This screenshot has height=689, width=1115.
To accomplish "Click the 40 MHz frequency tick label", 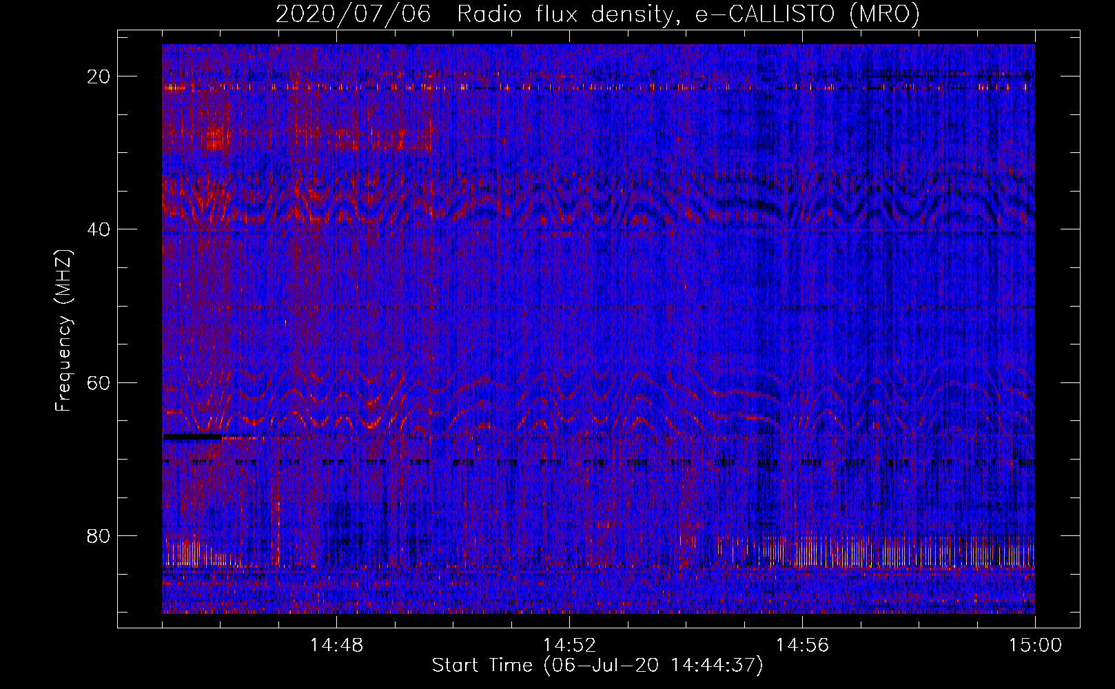I will coord(99,229).
